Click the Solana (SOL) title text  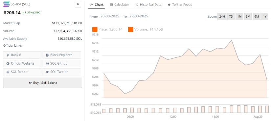coord(20,4)
